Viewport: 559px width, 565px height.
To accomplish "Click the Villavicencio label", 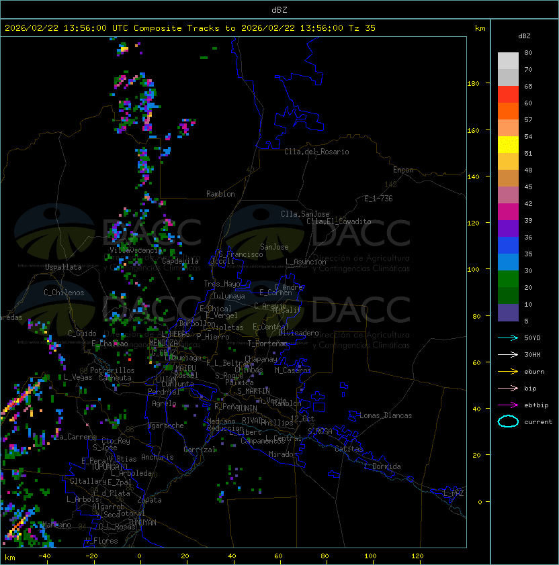I will pyautogui.click(x=136, y=250).
